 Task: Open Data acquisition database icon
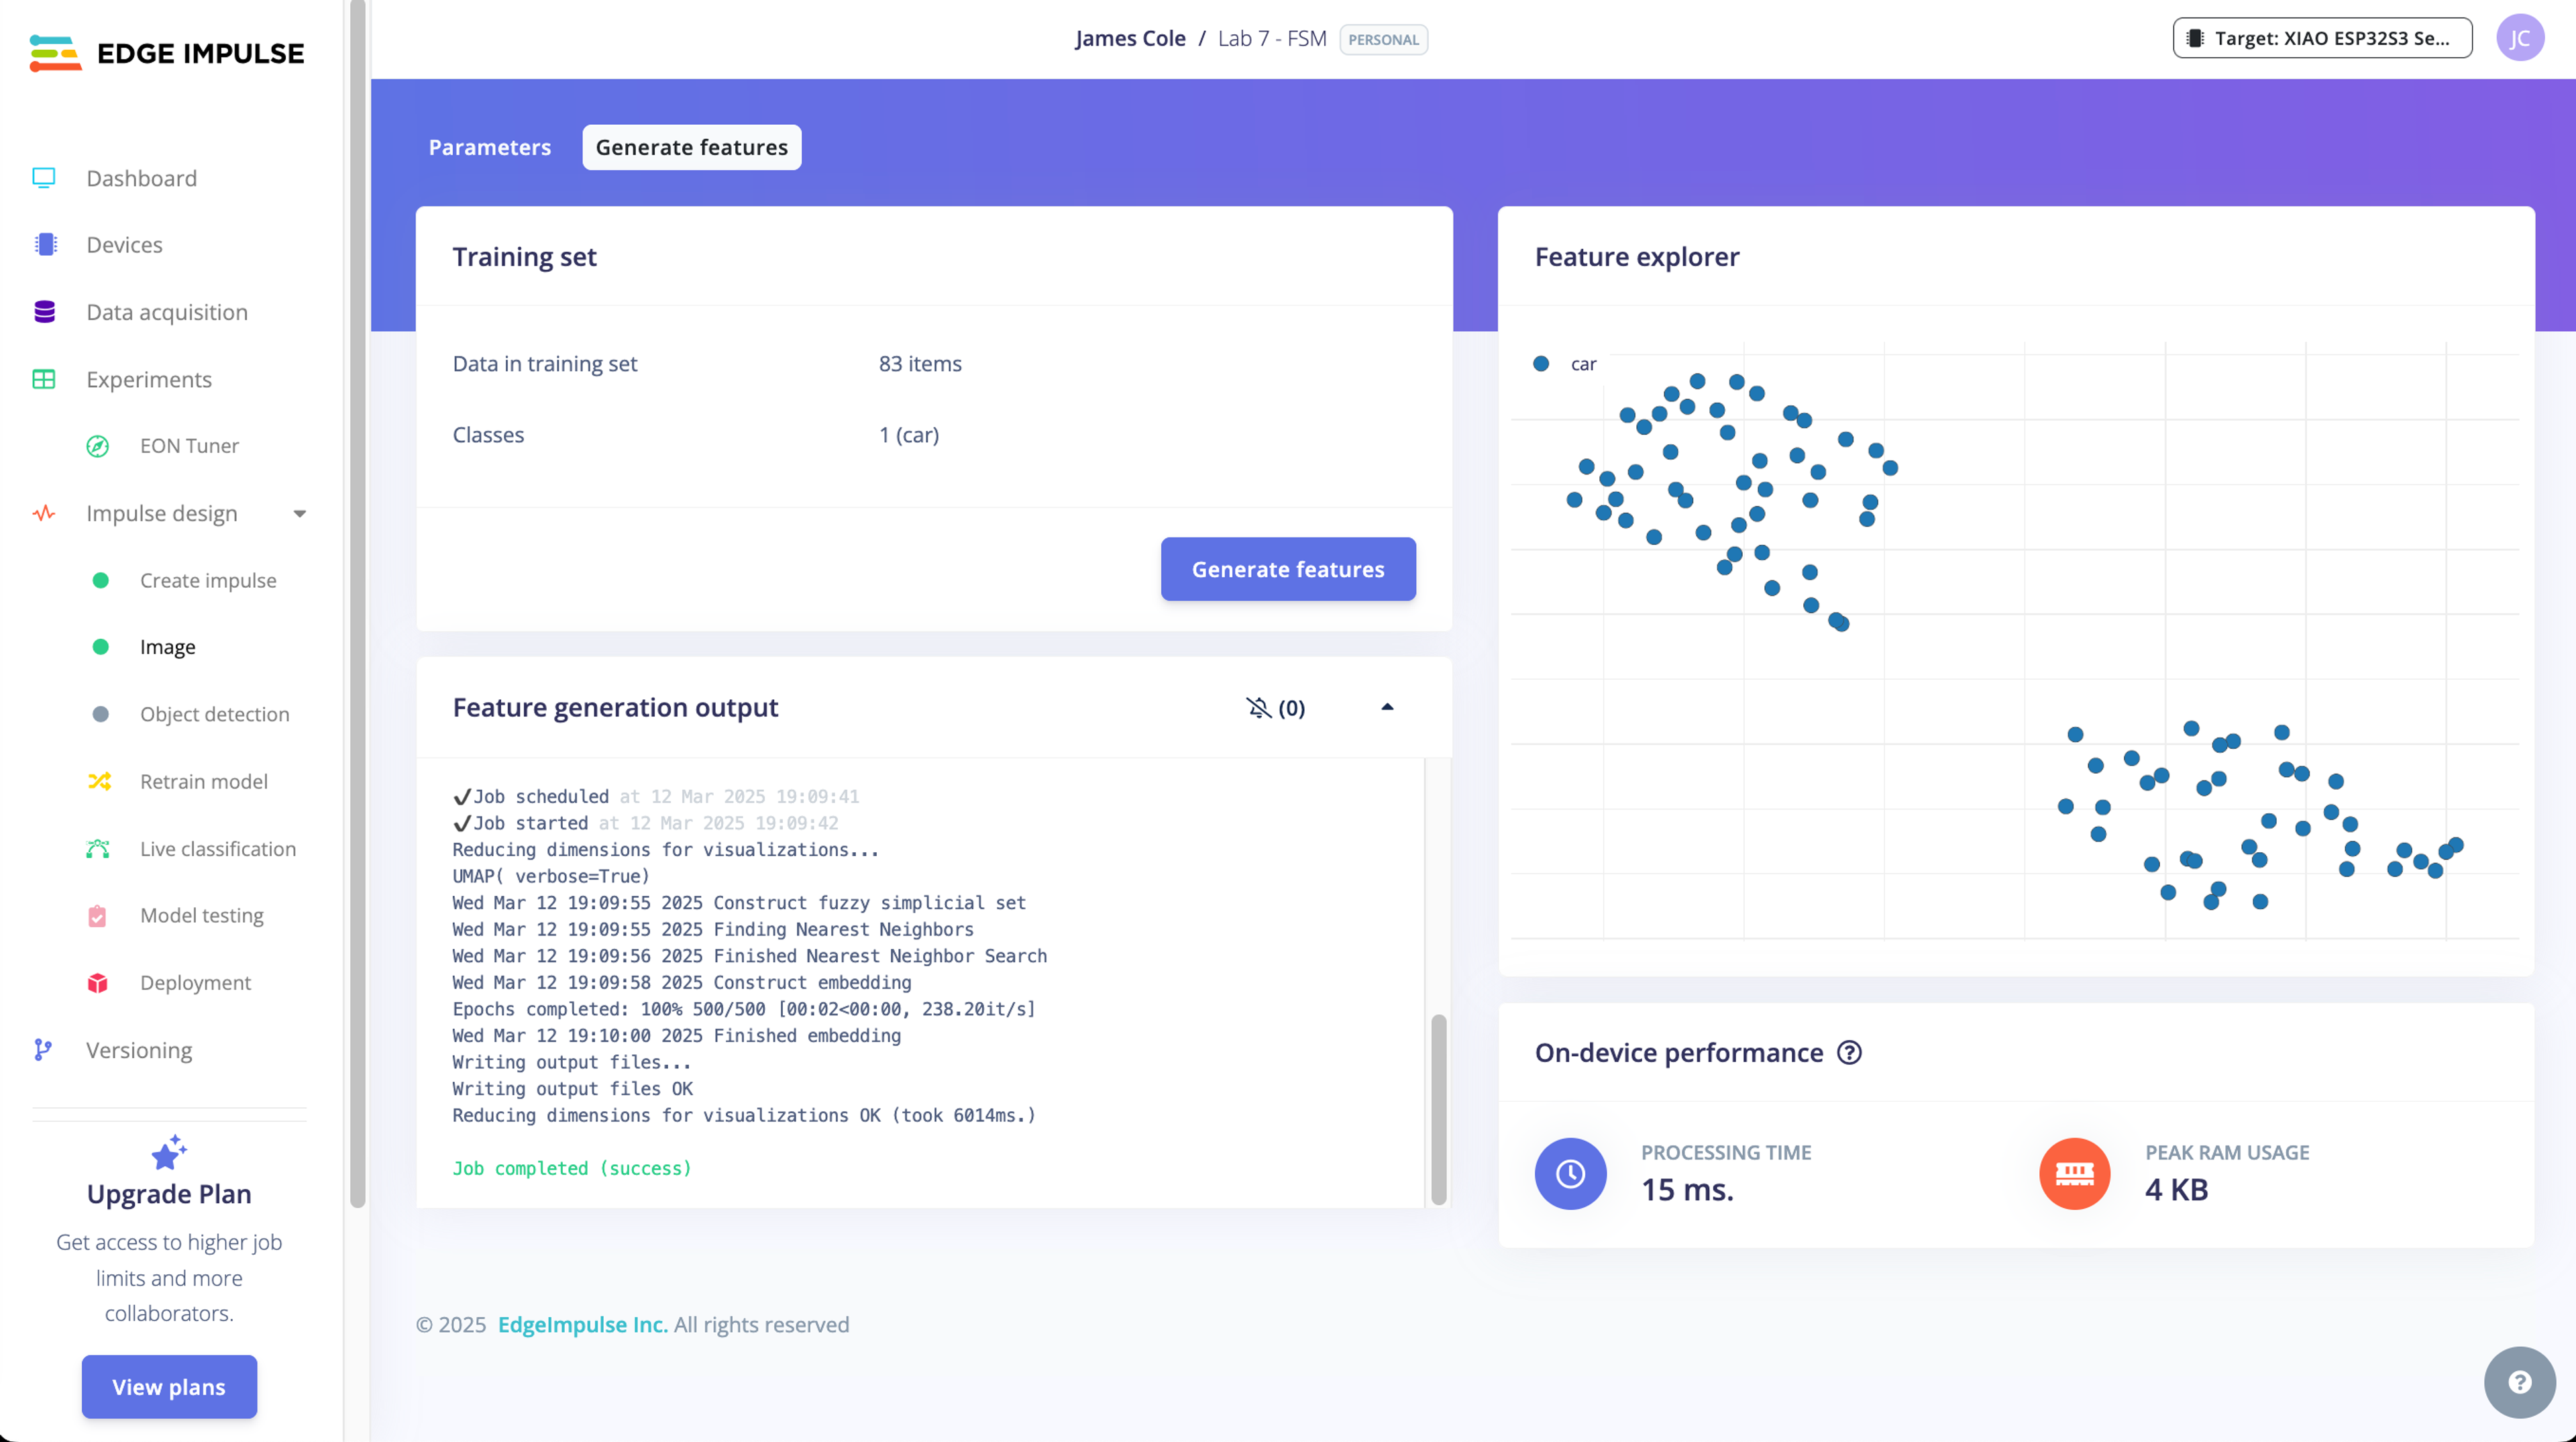coord(44,312)
